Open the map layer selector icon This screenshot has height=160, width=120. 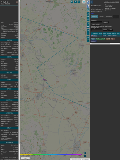click(84, 2)
